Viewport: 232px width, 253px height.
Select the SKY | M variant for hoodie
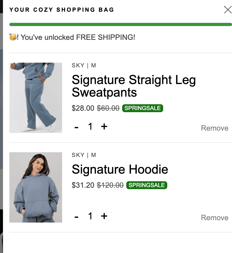pos(83,155)
